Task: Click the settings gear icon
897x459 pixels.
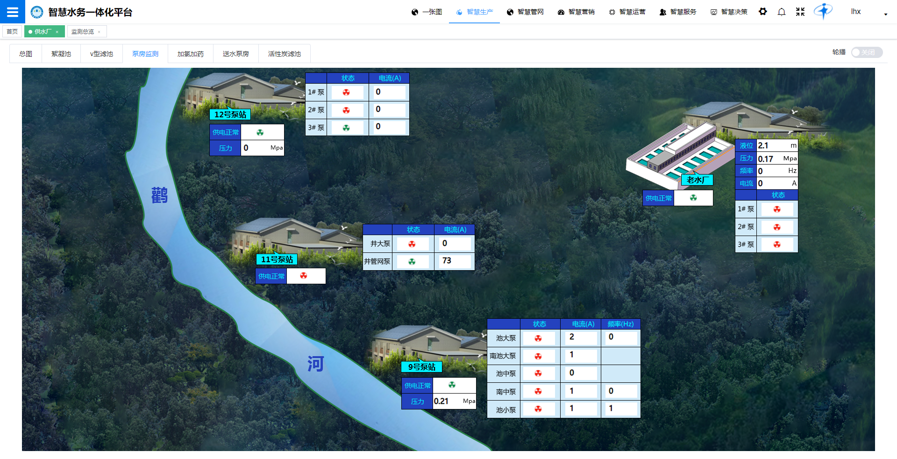Action: [x=762, y=12]
